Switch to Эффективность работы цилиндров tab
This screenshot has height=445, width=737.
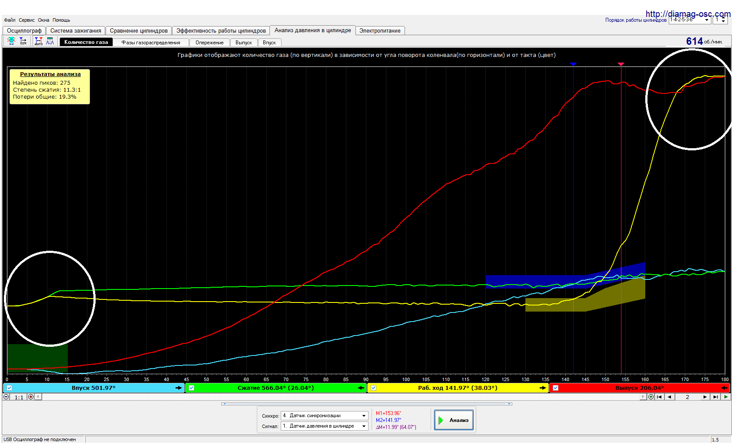[221, 30]
